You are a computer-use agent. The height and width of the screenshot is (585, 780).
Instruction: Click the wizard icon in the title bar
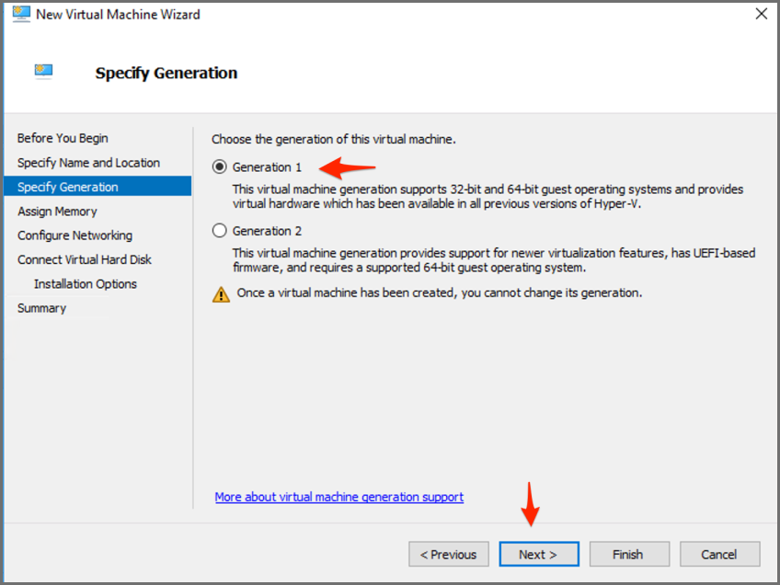coord(21,14)
